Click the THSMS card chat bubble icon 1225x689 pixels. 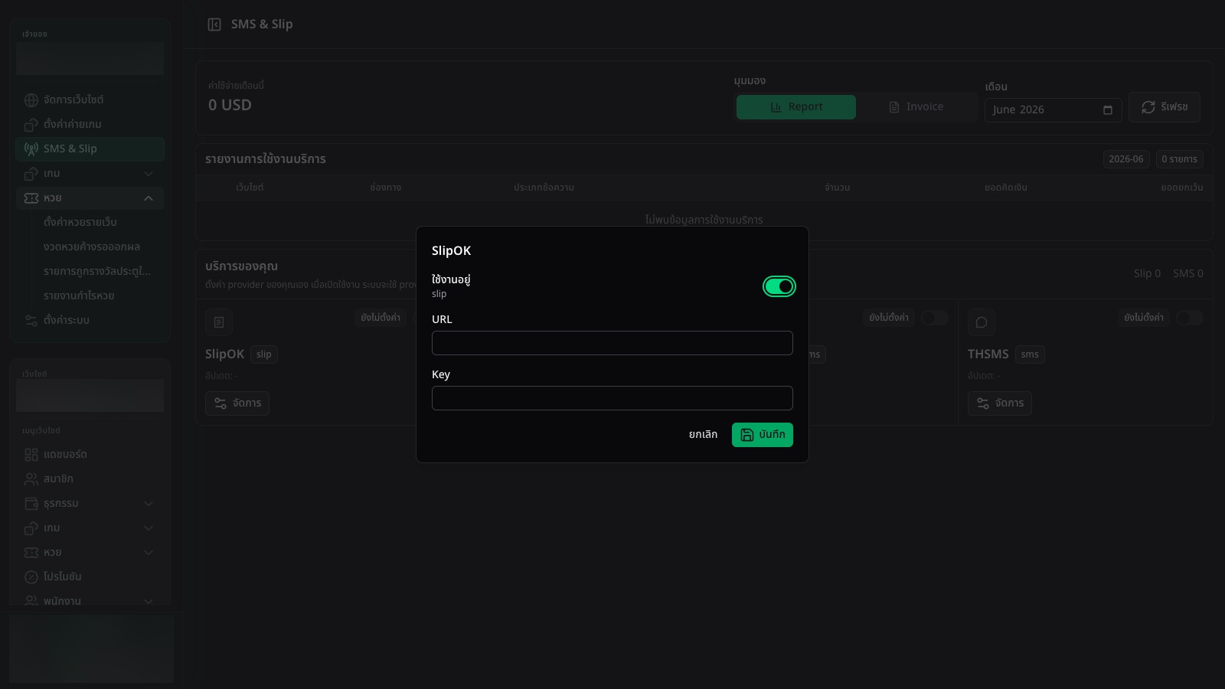tap(982, 322)
